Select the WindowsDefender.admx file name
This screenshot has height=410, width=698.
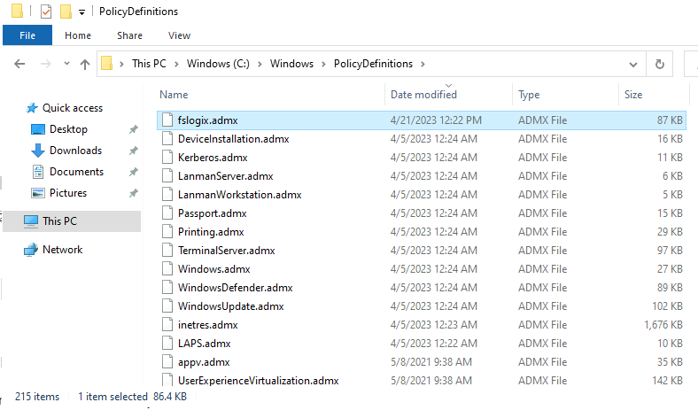point(235,288)
